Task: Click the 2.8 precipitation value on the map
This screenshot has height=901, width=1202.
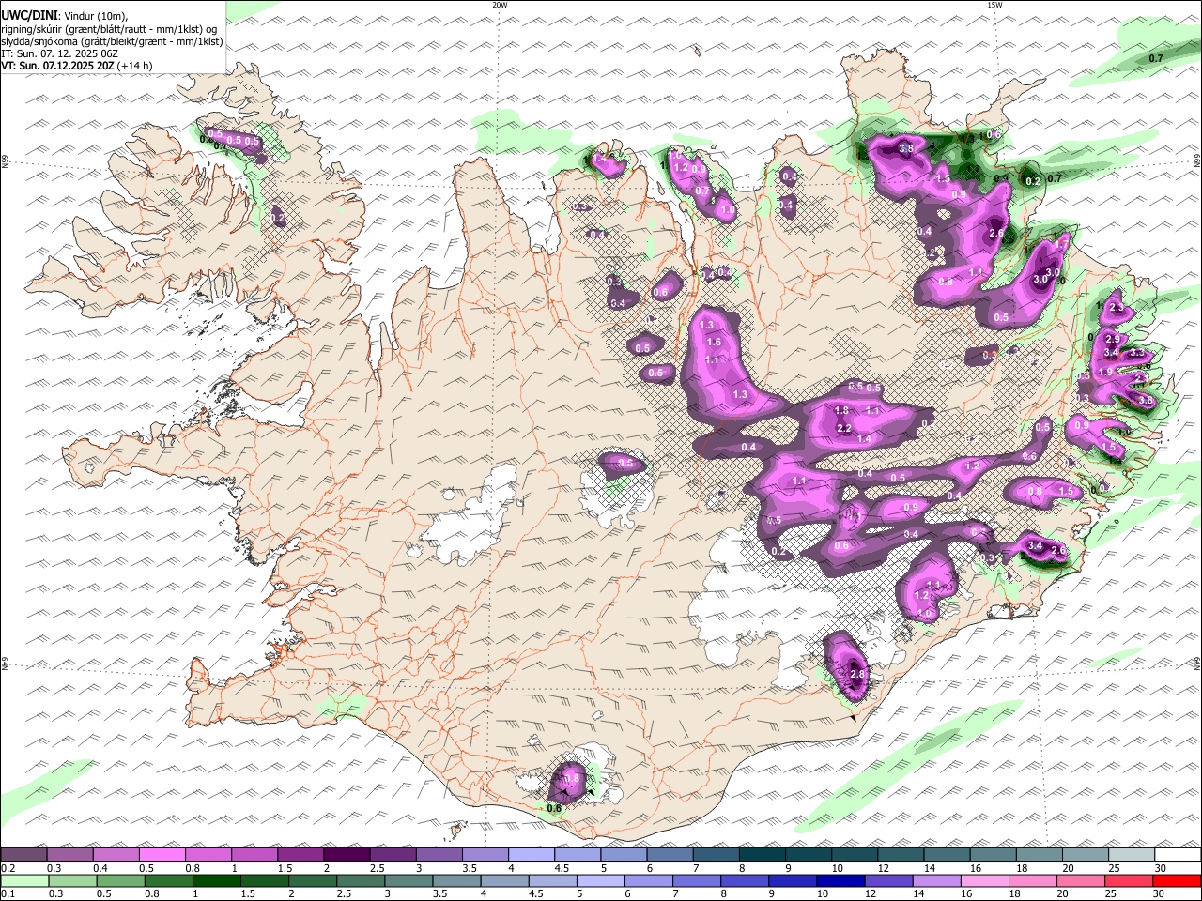Action: (x=857, y=674)
